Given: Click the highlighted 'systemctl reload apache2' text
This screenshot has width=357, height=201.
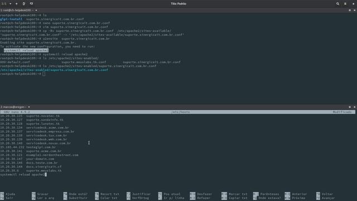Looking at the screenshot, I should tap(26, 50).
